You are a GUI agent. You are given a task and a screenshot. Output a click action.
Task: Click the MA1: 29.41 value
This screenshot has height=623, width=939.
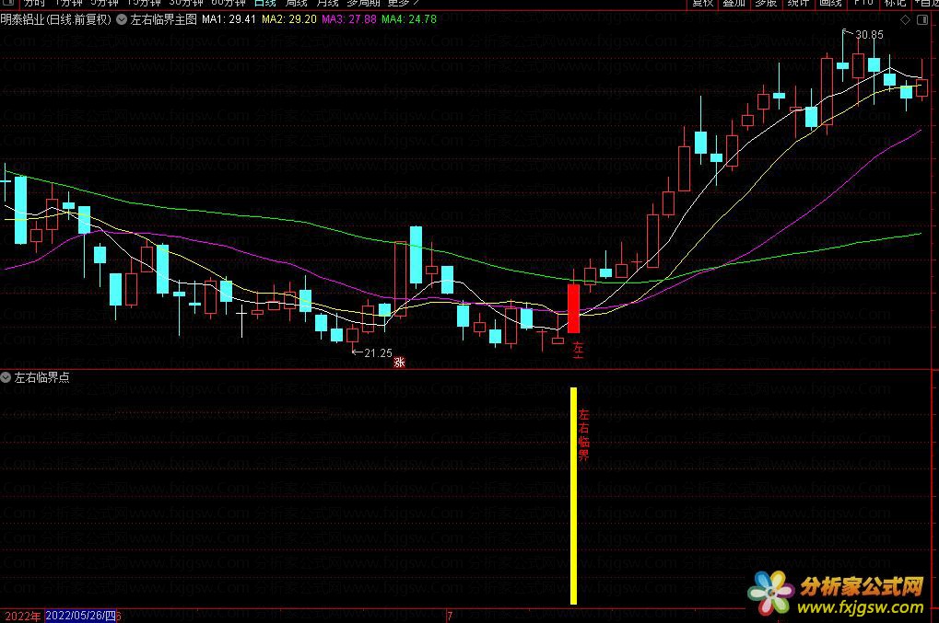click(x=229, y=19)
